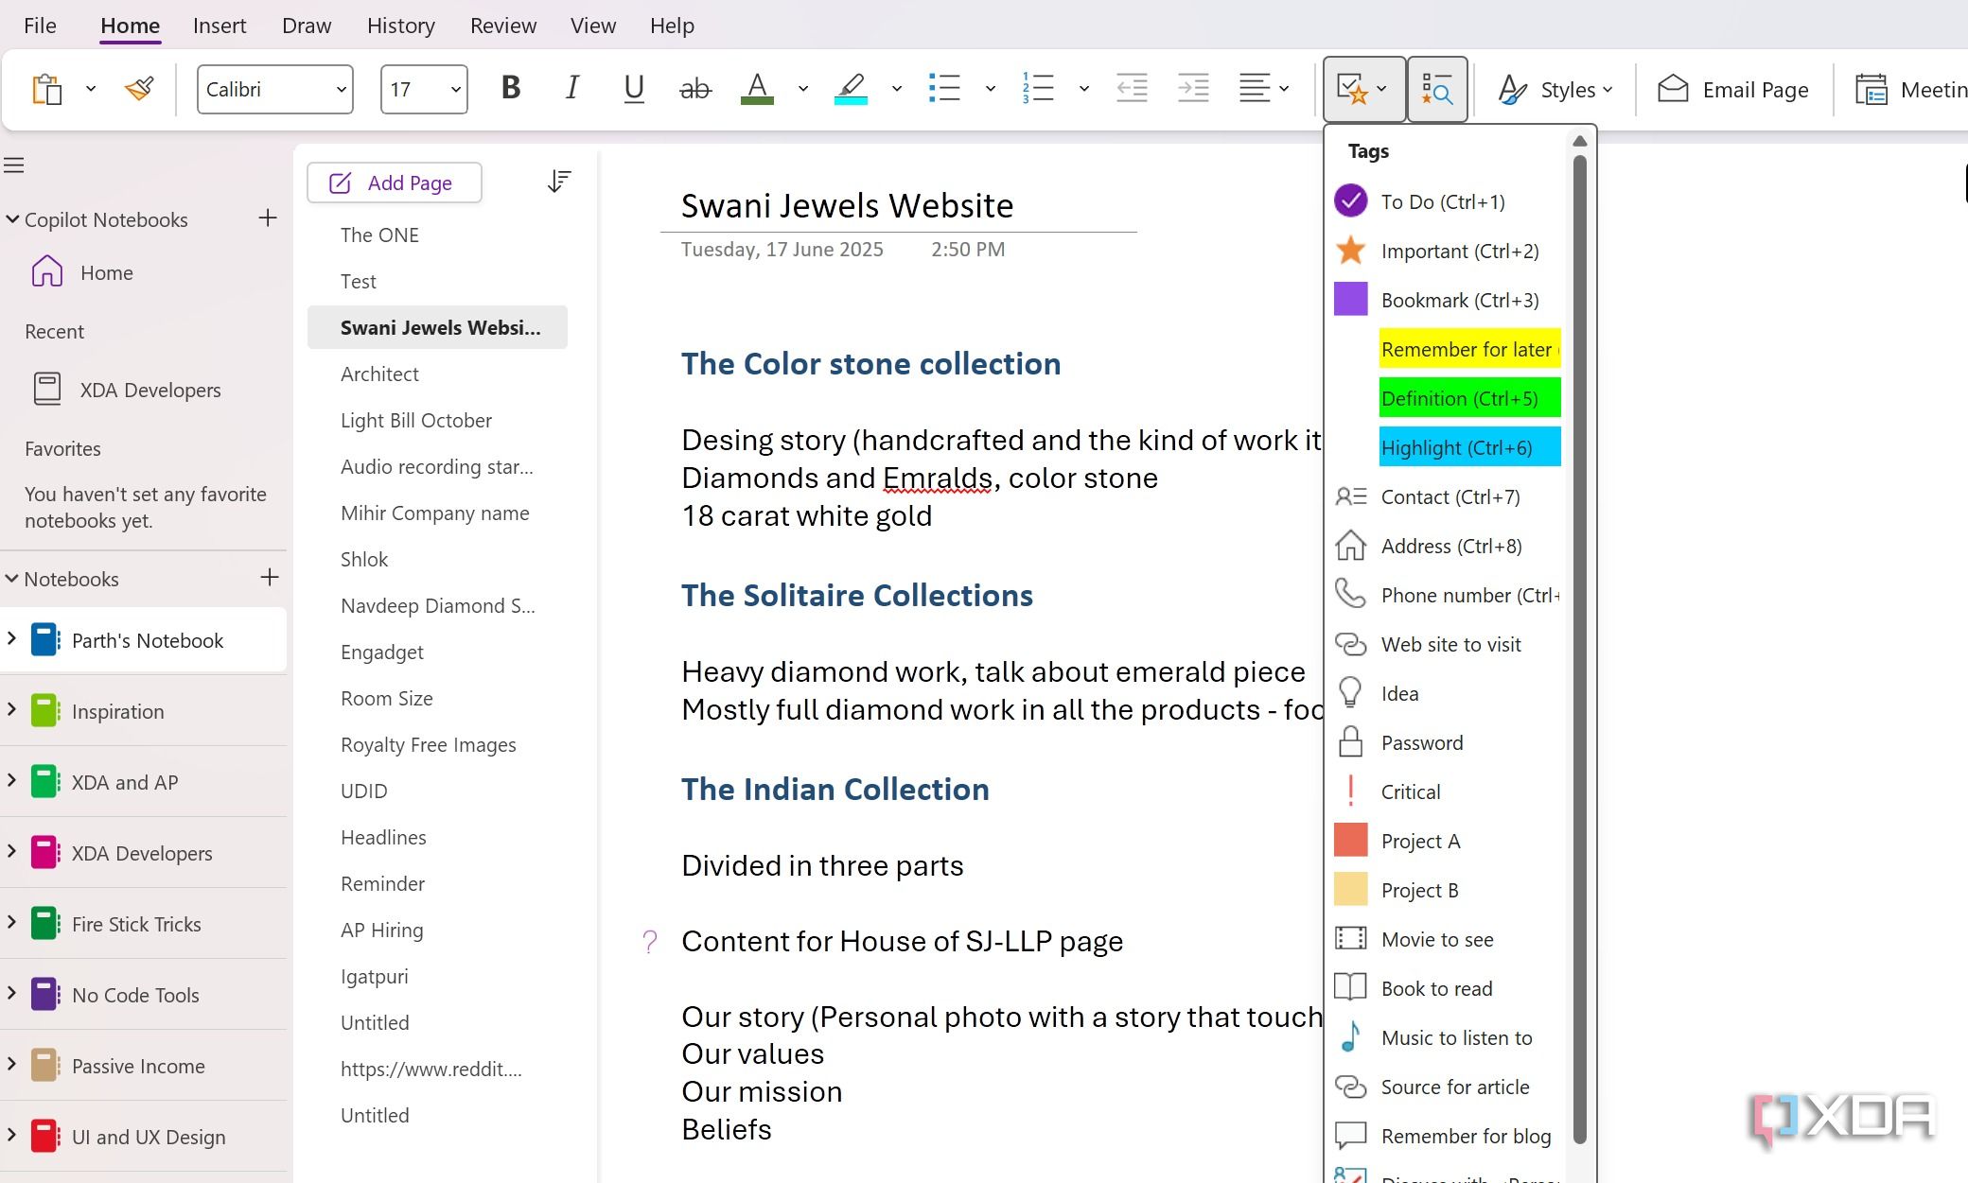Screen dimensions: 1968x1183
Task: Click the Tags list scrollbar
Action: (1579, 649)
